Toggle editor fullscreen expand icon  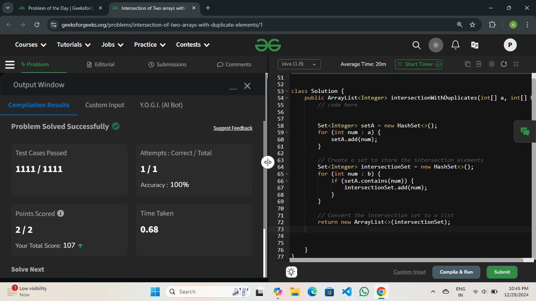click(x=516, y=64)
